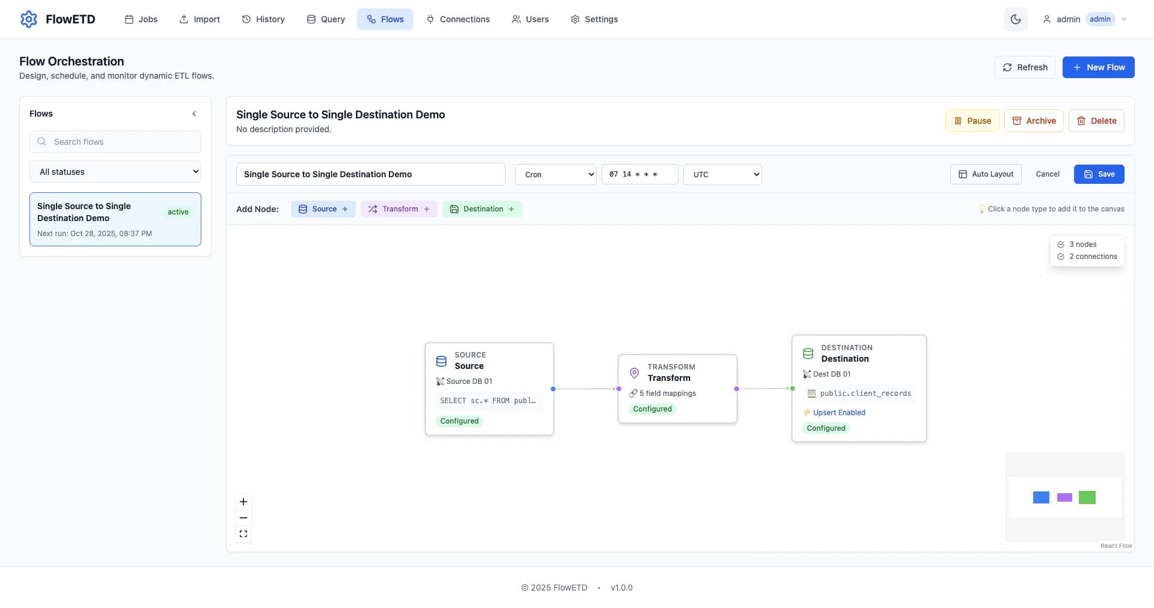Image resolution: width=1154 pixels, height=608 pixels.
Task: Edit the flow name input field
Action: [371, 174]
